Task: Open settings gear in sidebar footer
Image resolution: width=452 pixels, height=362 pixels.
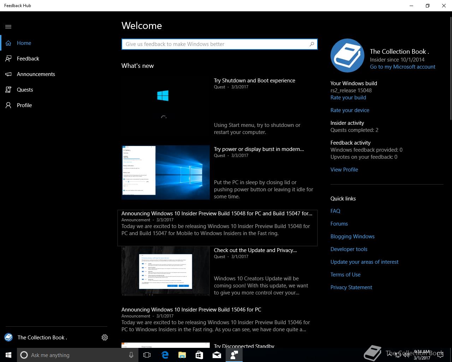Action: coord(105,338)
